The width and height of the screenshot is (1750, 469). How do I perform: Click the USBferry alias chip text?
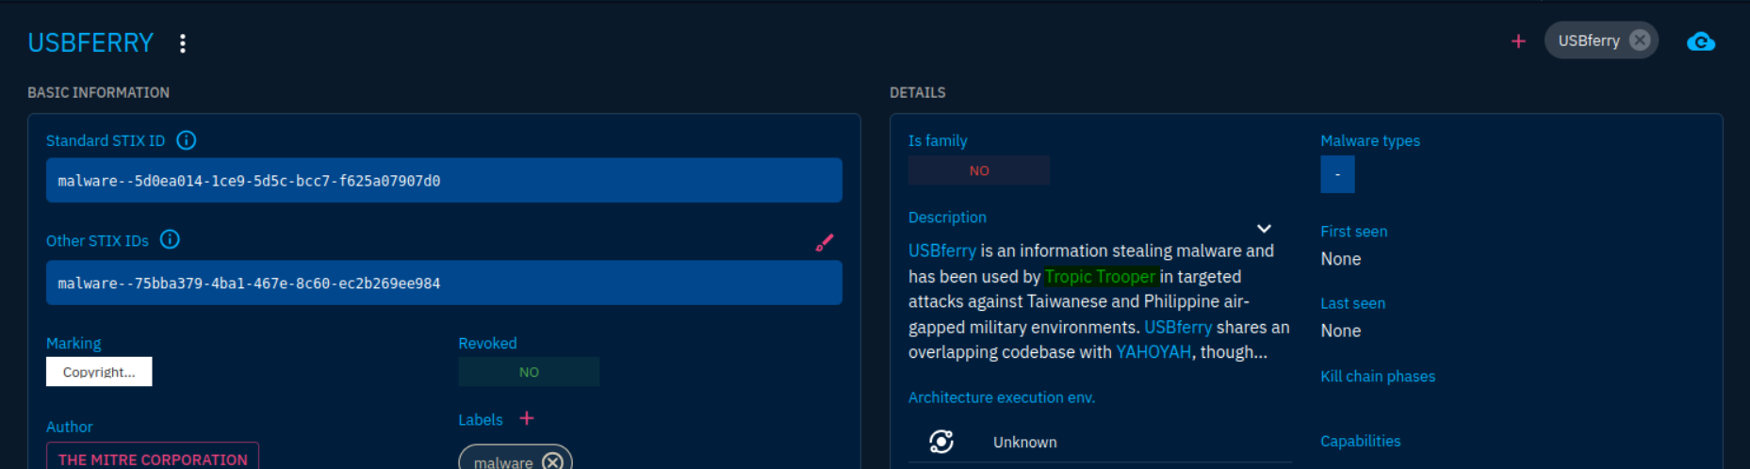click(x=1589, y=40)
